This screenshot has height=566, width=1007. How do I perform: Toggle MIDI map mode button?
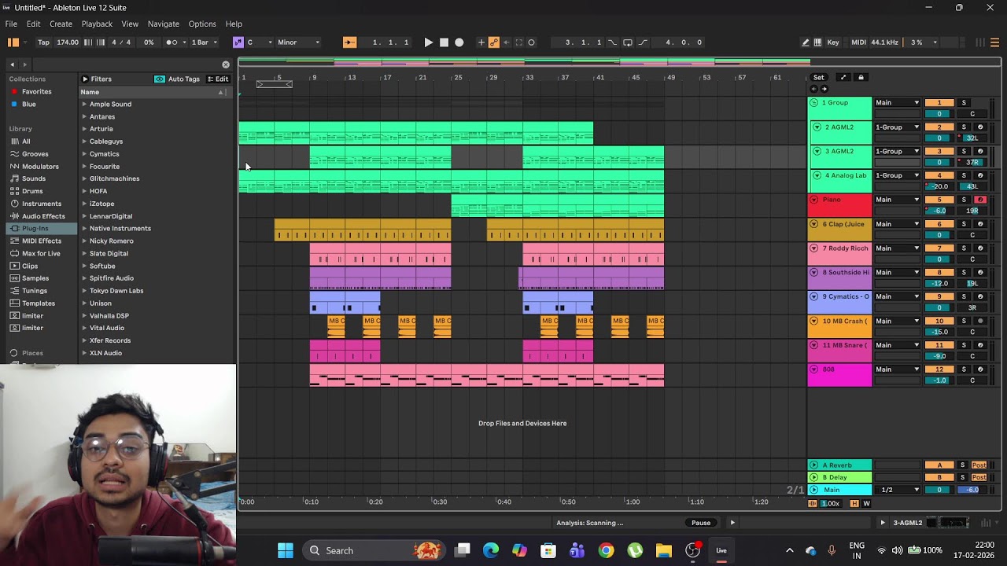coord(858,42)
